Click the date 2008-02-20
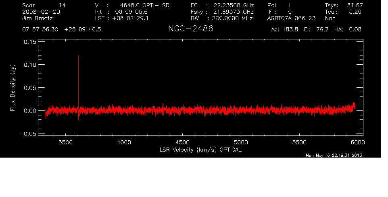388x197 pixels. (x=41, y=12)
